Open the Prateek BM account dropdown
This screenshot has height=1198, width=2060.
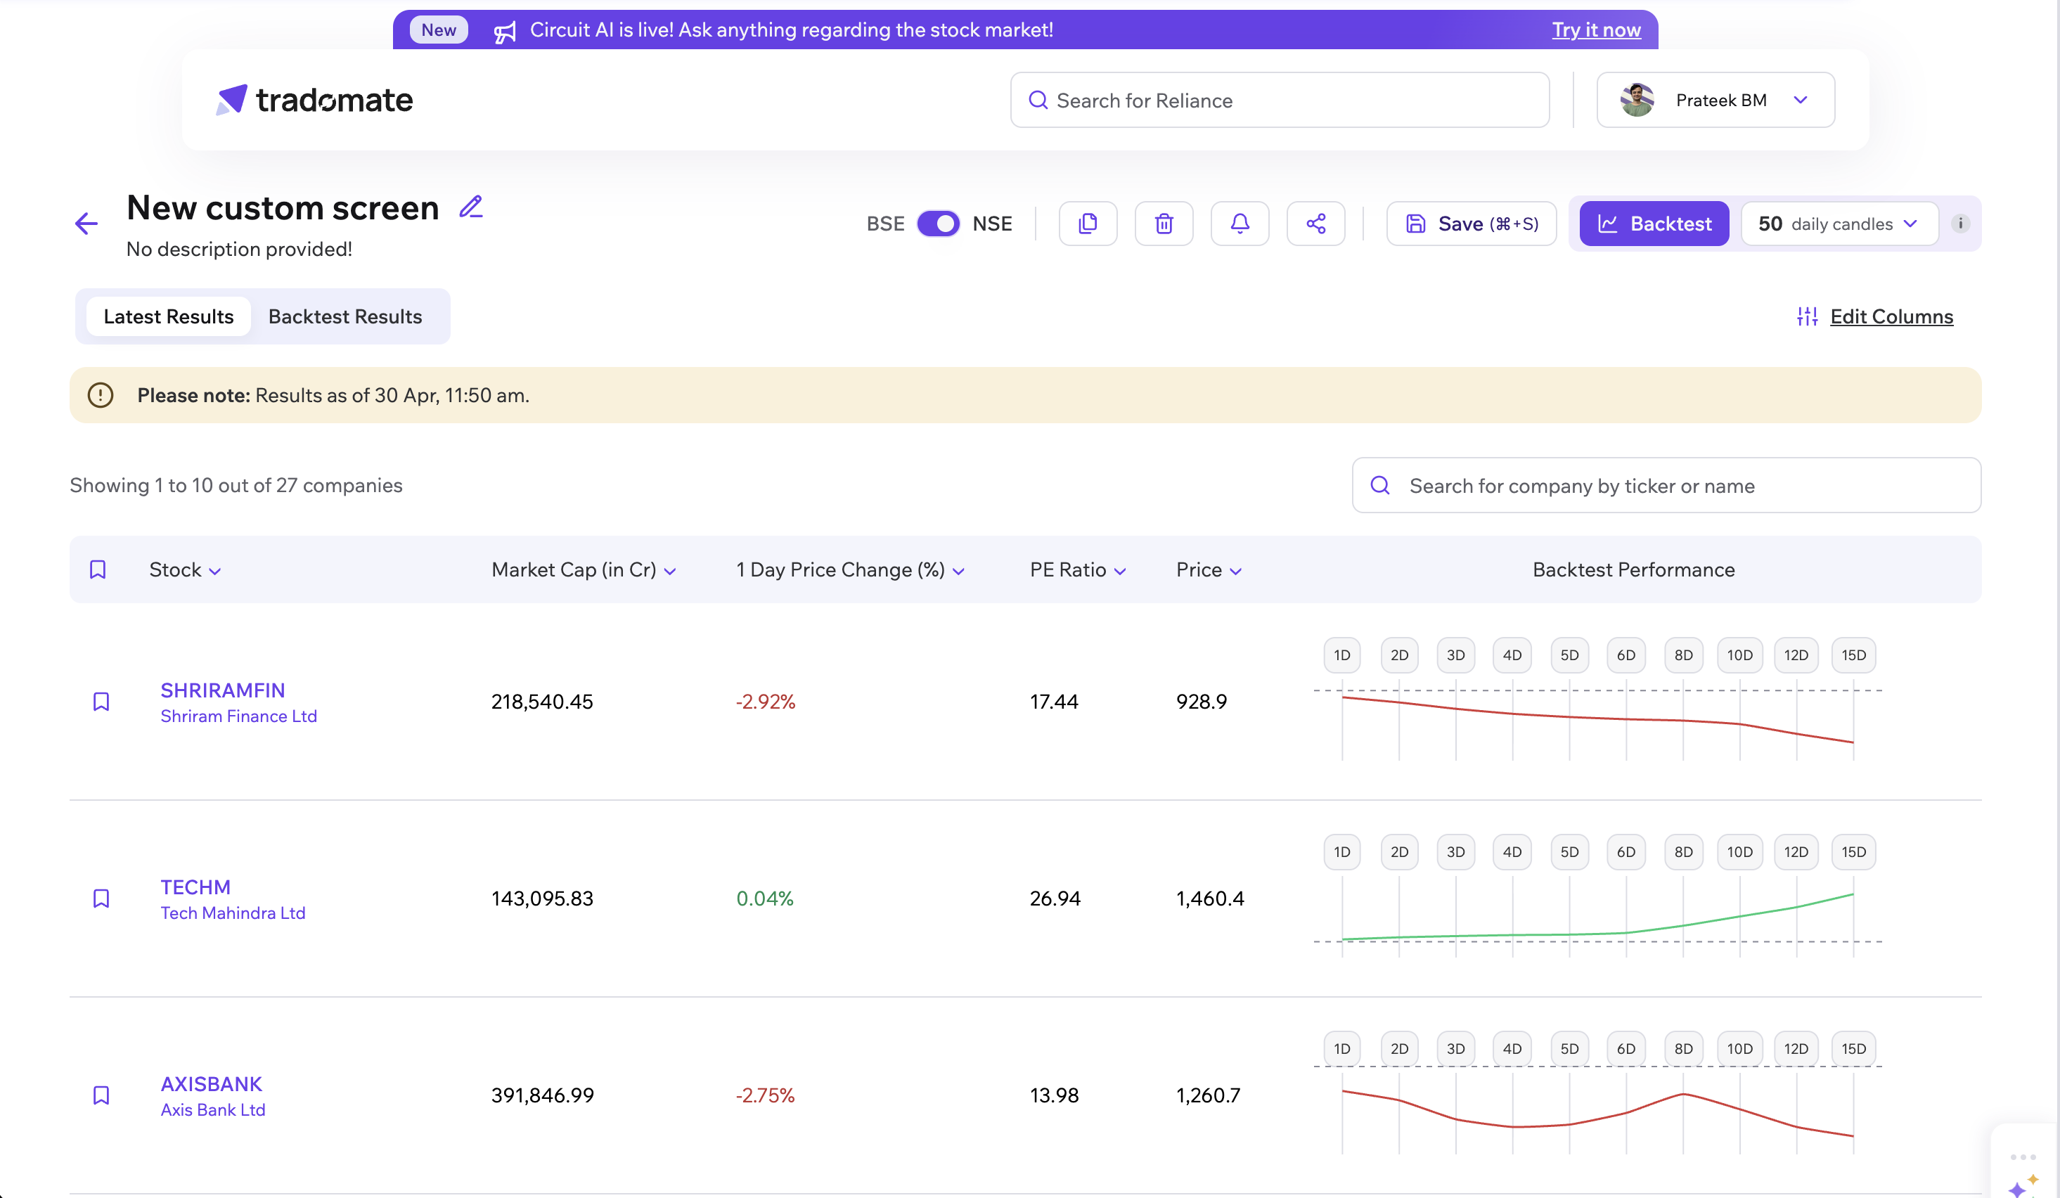1715,100
